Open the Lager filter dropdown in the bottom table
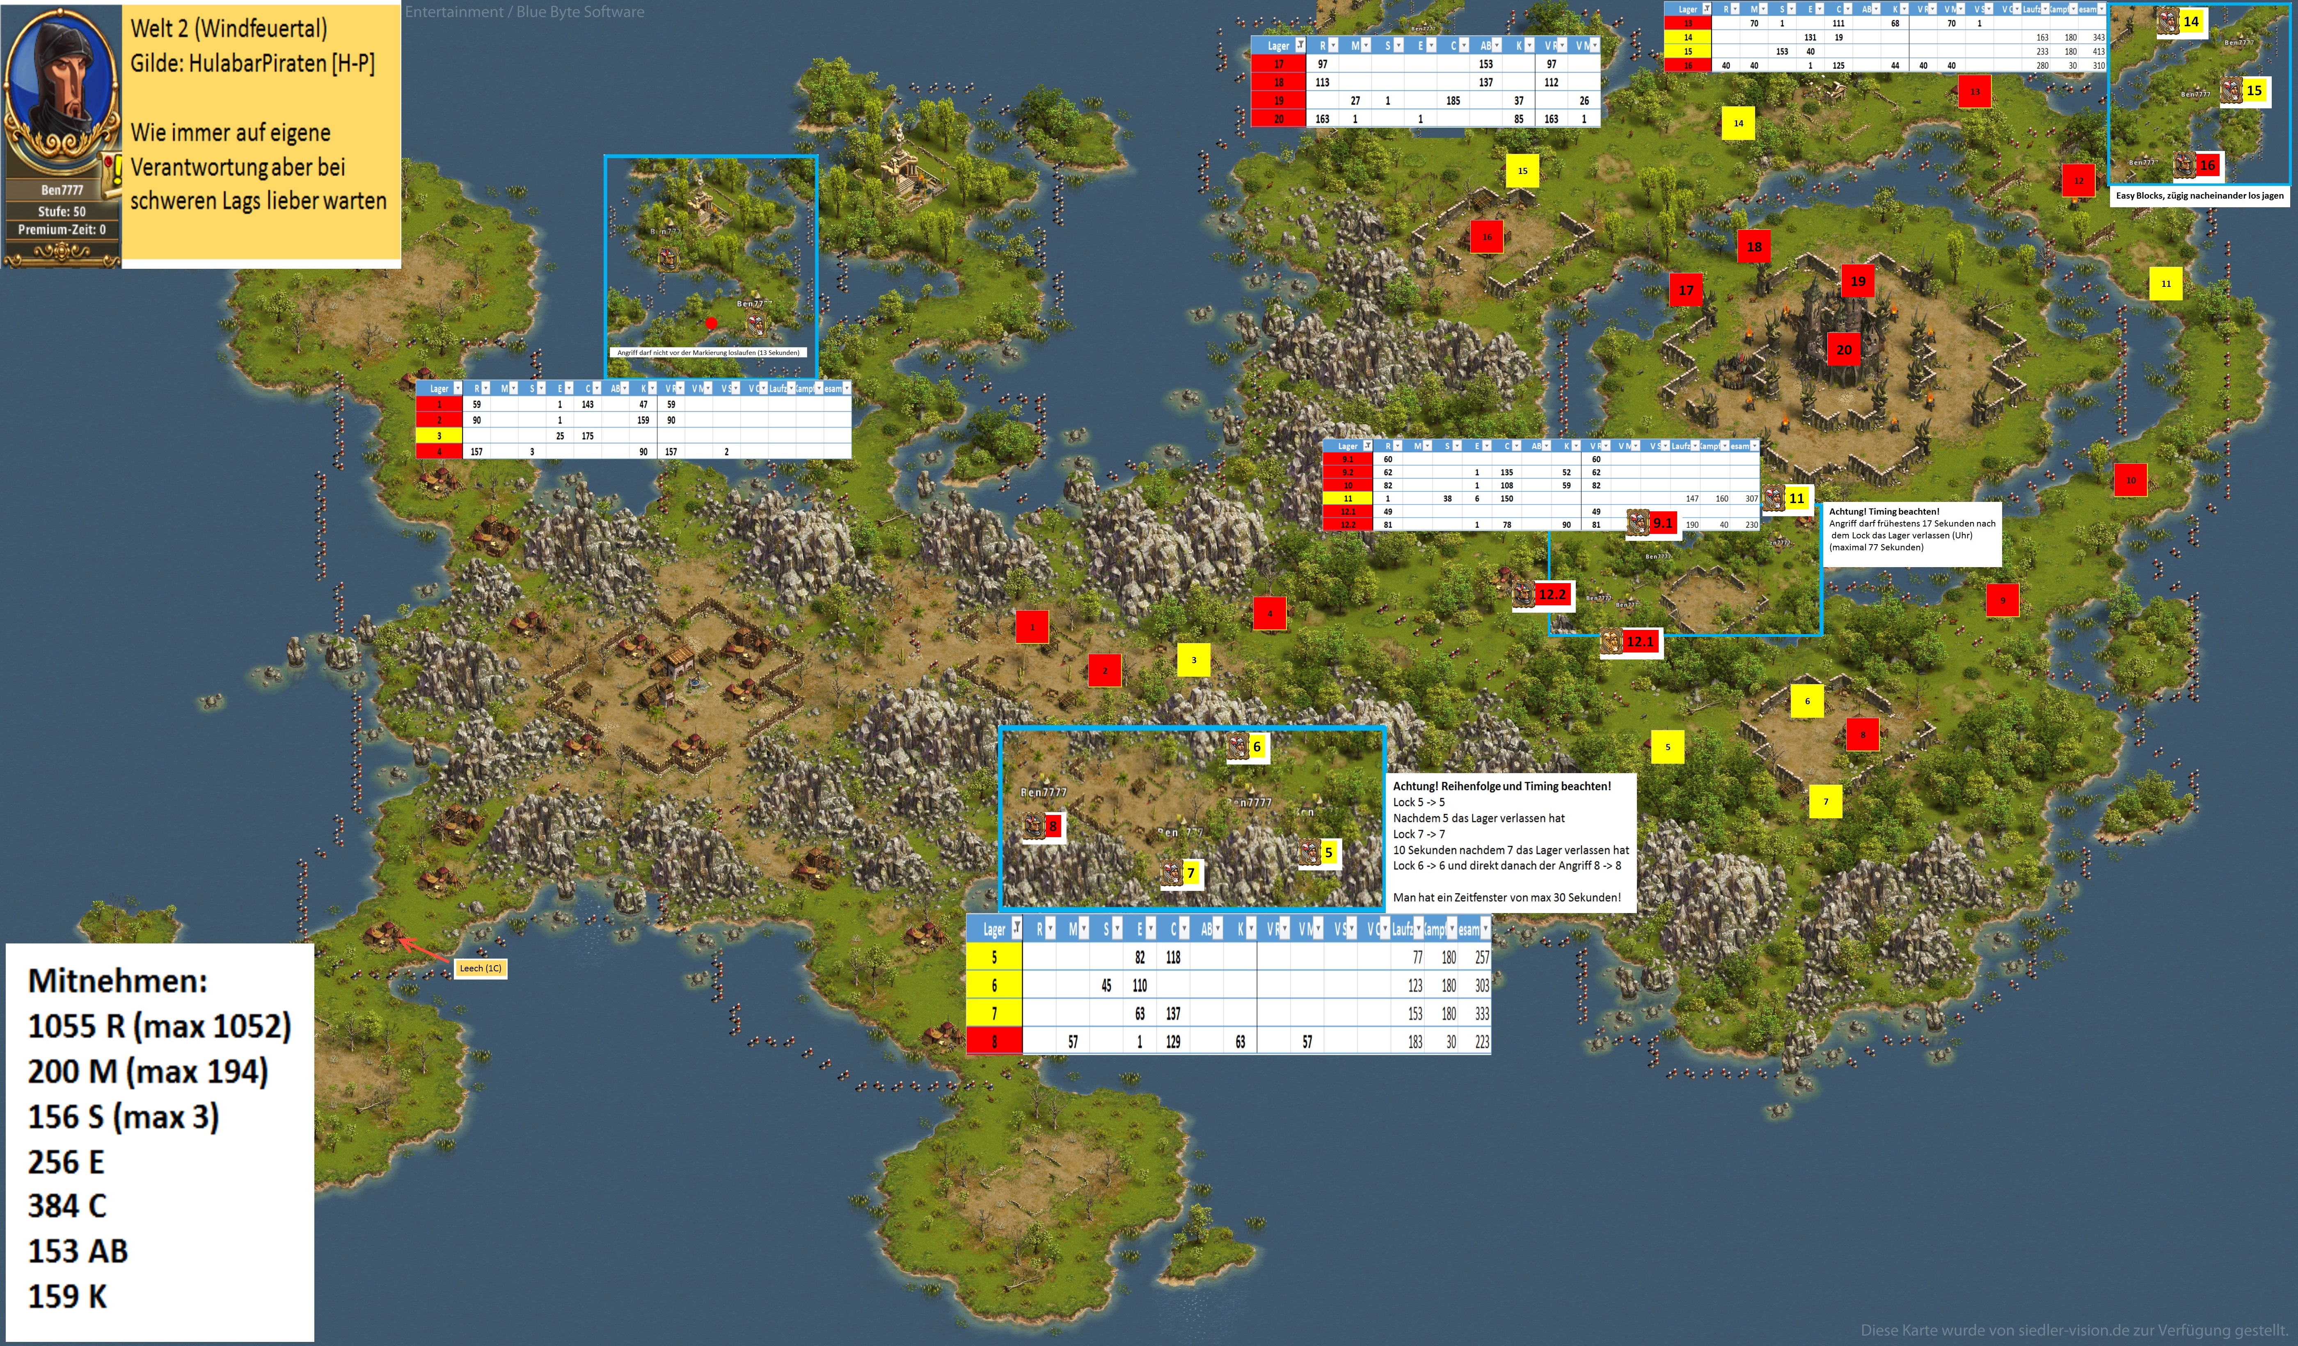2298x1346 pixels. pos(1016,929)
